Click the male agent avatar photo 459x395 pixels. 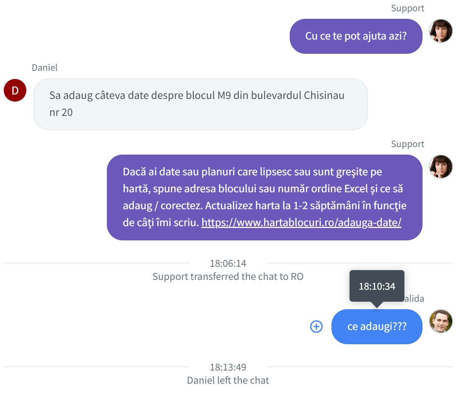(x=441, y=321)
